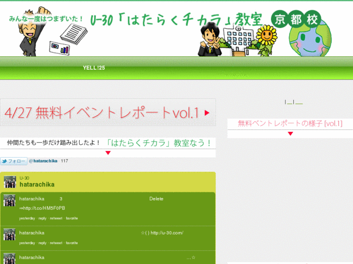Screen dimensions: 353x264
Task: Click reply under the t.co tweet
Action: click(42, 218)
